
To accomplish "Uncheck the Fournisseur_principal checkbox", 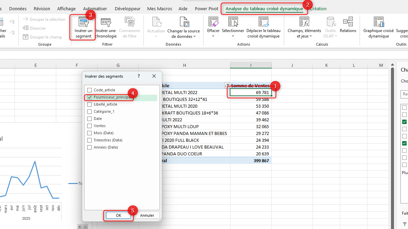I will pyautogui.click(x=90, y=97).
